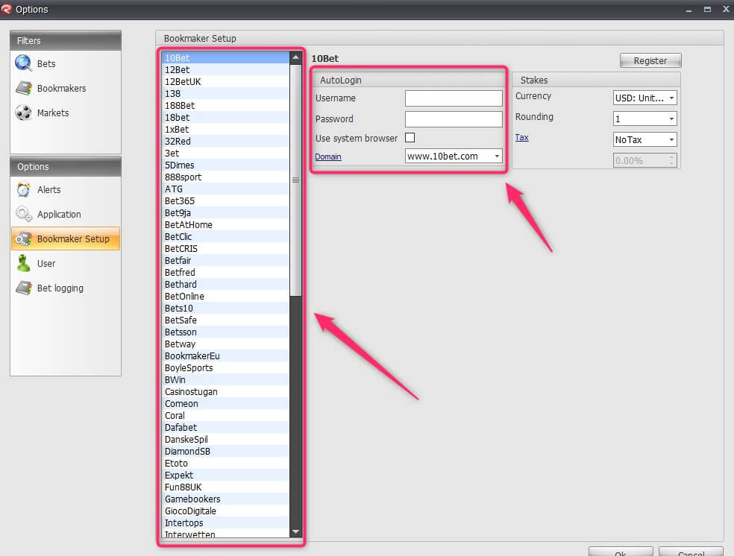Click the Alerts clock icon
The image size is (734, 556).
[x=23, y=189]
